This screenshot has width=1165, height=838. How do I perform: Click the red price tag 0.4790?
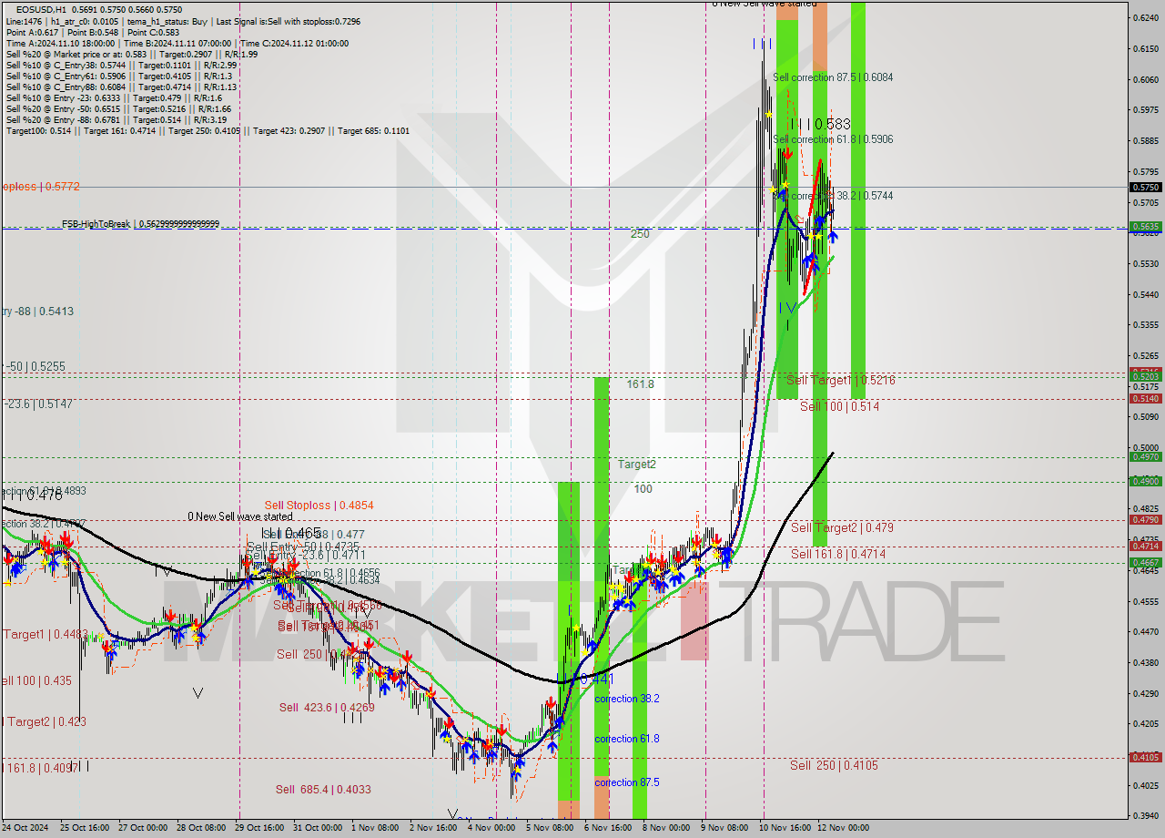pos(1144,519)
